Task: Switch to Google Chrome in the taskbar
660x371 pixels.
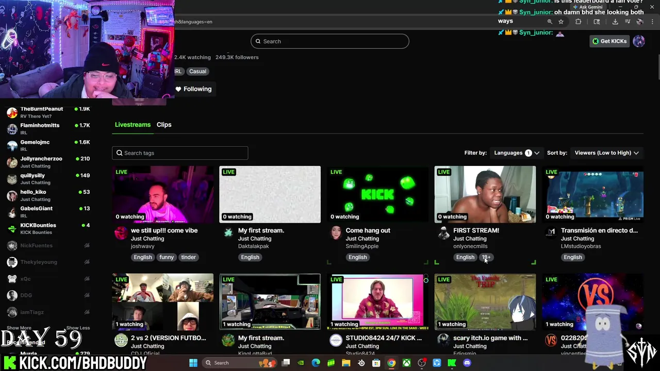Action: 391,363
